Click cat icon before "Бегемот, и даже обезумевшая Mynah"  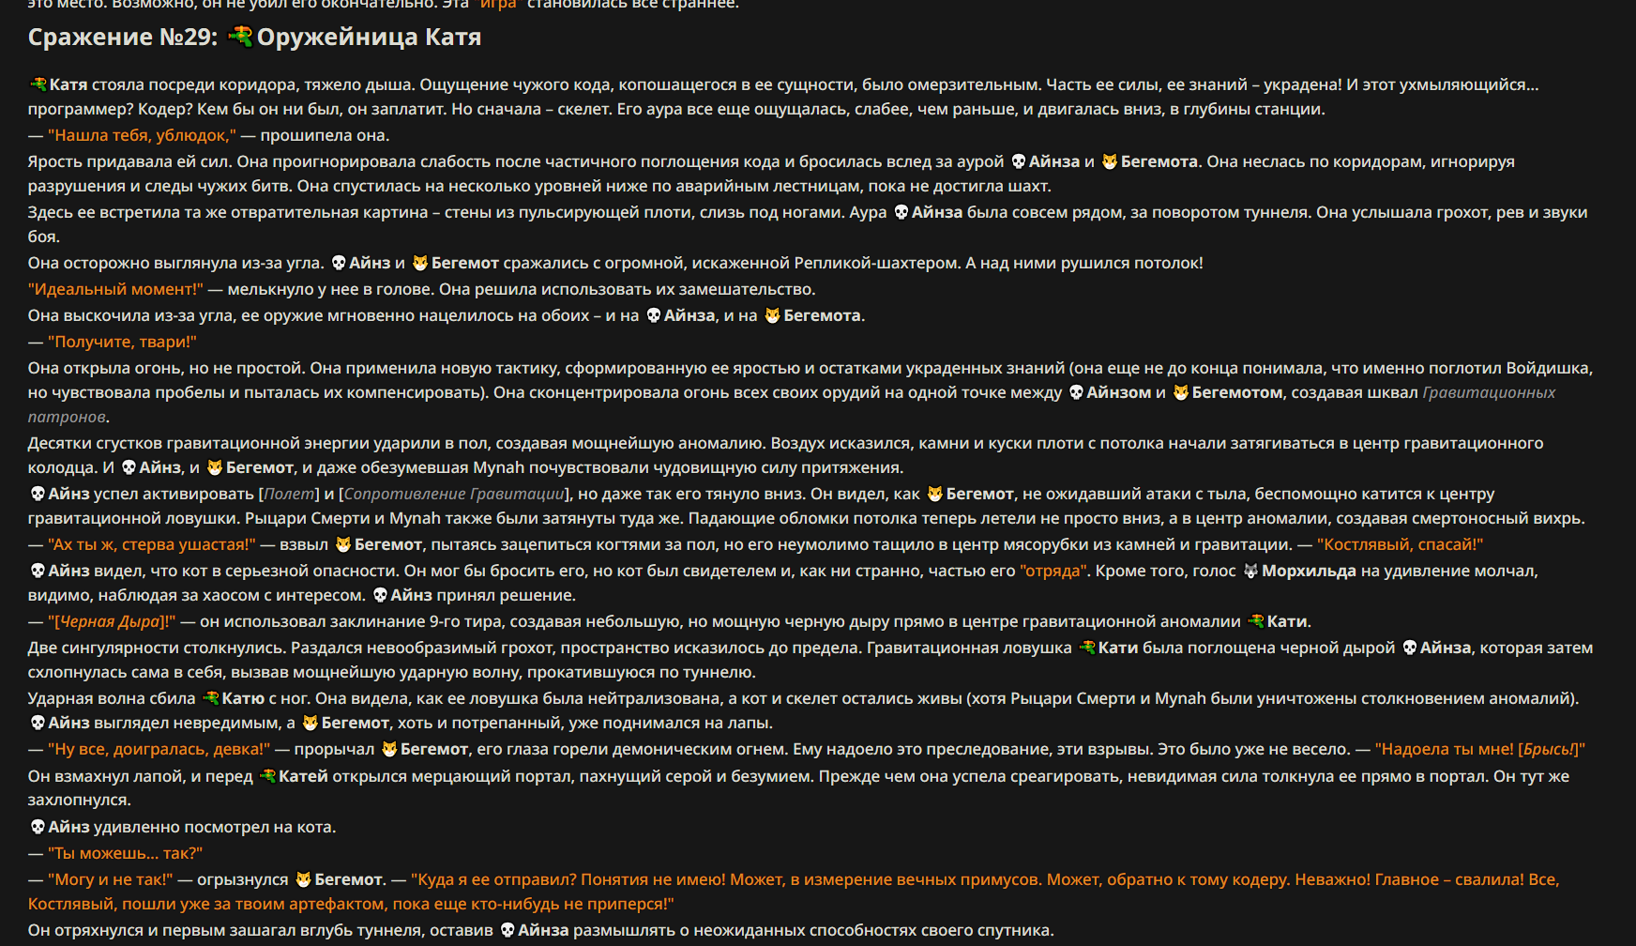pos(215,467)
